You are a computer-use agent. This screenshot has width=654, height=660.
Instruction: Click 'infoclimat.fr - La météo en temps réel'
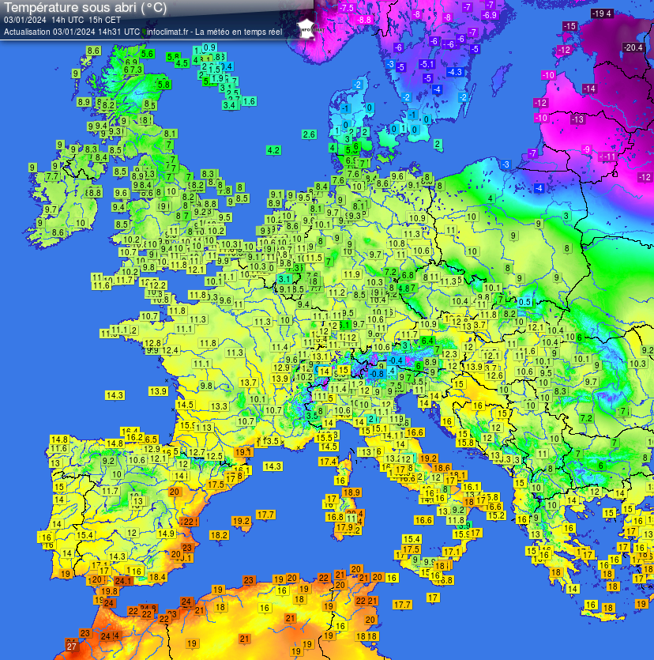point(215,32)
